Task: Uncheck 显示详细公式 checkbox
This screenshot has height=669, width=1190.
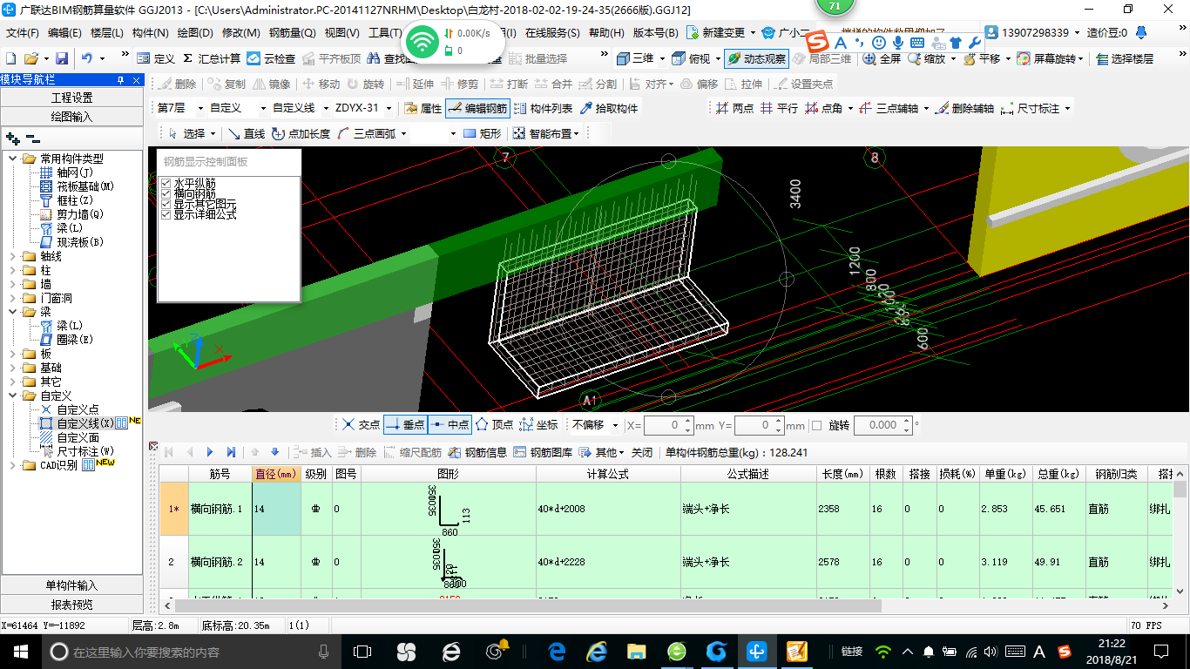Action: 166,214
